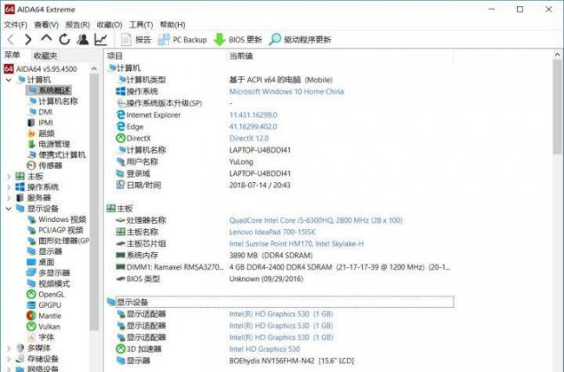This screenshot has height=372, width=564.
Task: Select IPMI tree item
Action: pos(40,122)
